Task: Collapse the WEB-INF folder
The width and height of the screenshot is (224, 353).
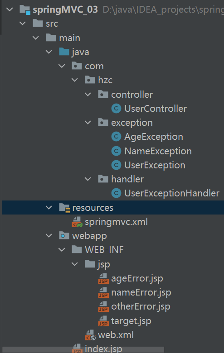Action: point(62,250)
